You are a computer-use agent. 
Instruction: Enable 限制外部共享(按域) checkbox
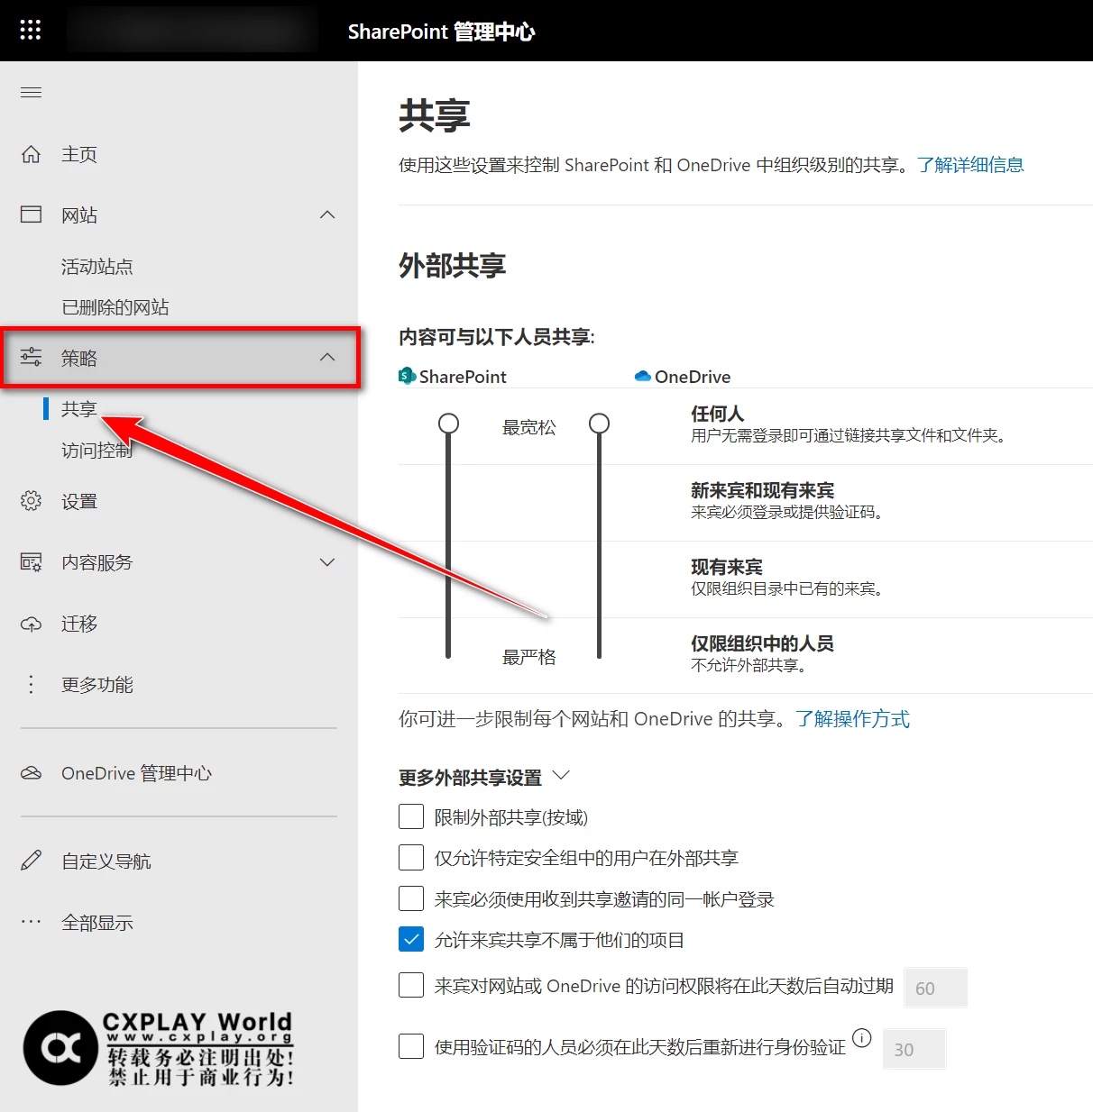pyautogui.click(x=411, y=816)
